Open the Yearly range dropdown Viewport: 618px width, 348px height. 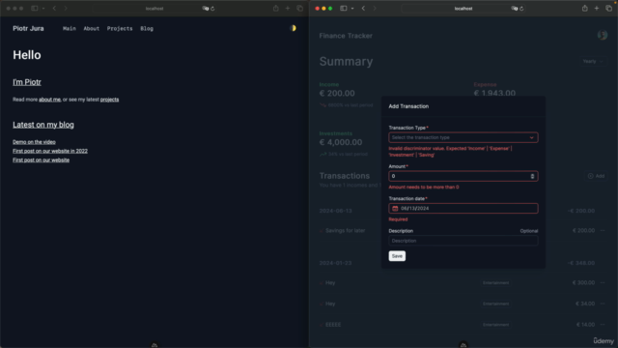click(593, 61)
